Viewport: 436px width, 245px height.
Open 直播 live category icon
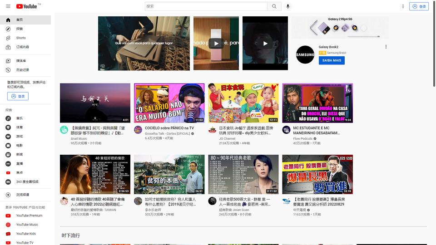click(8, 164)
